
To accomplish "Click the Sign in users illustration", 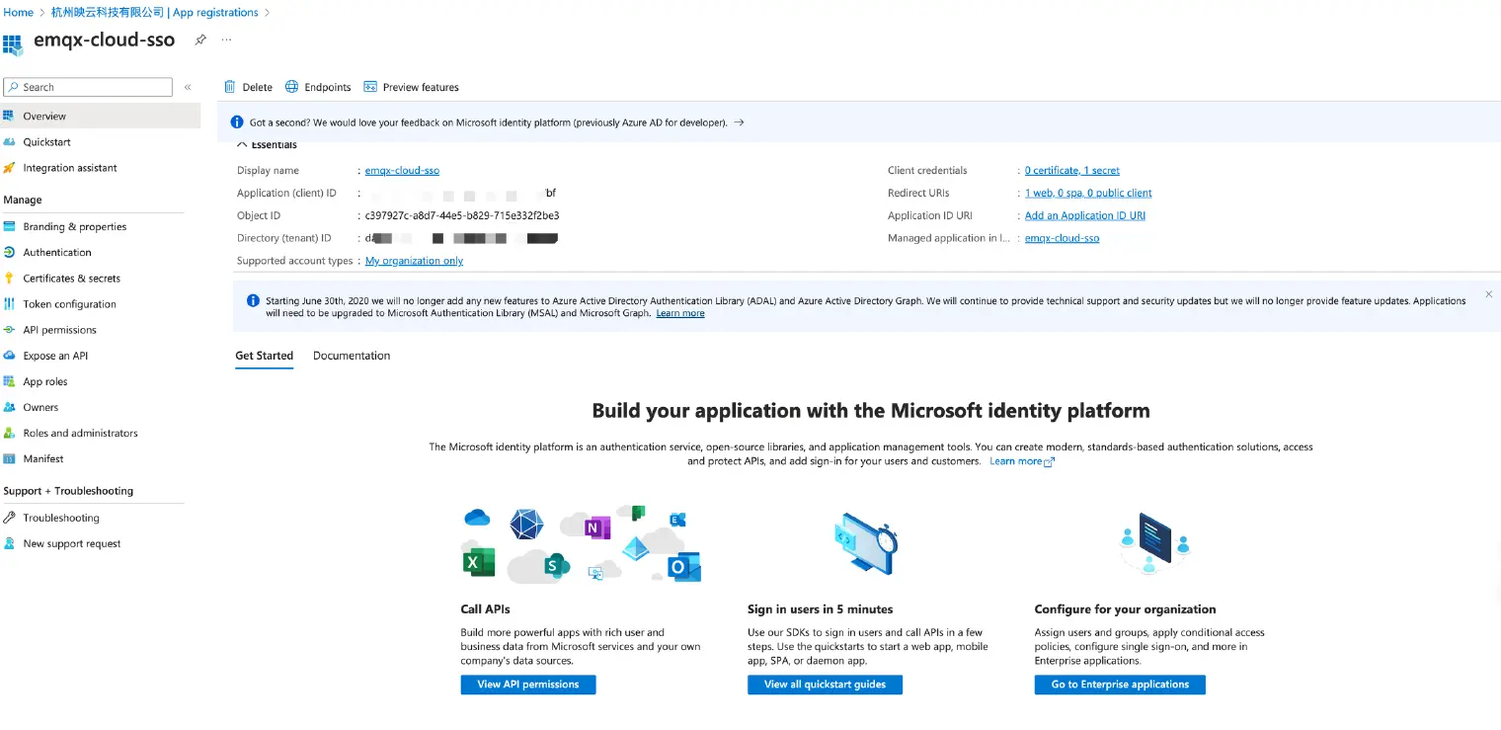I will 865,544.
